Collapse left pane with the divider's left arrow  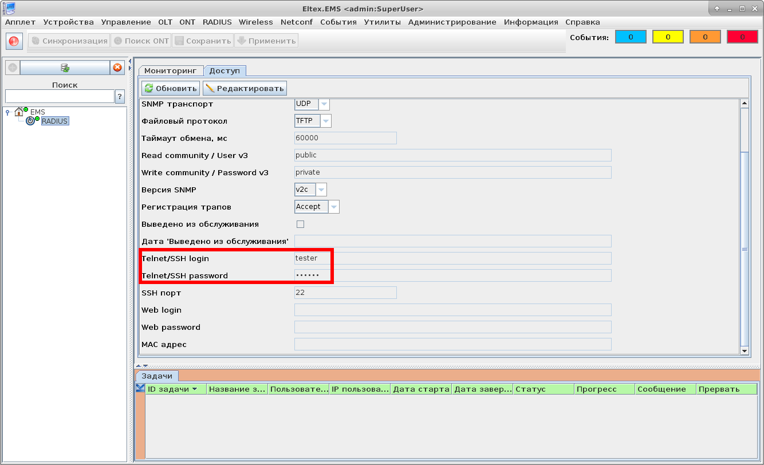[x=130, y=61]
